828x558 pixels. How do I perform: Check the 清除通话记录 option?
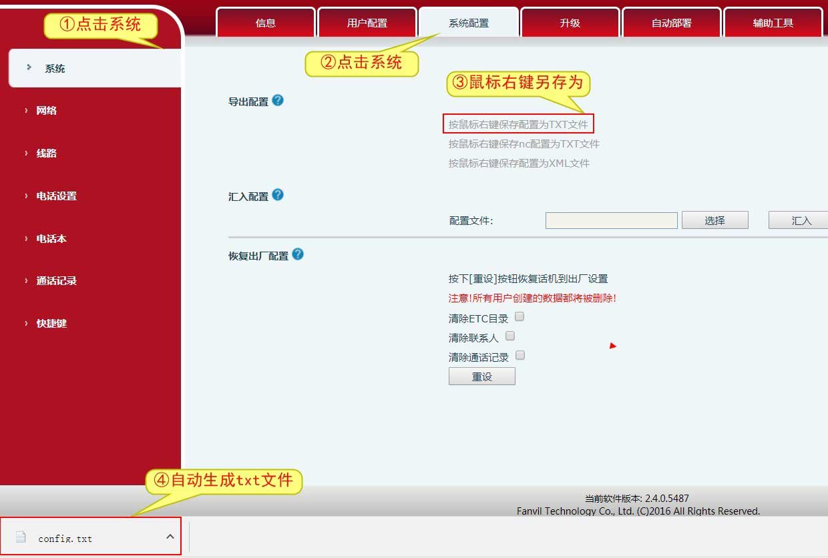(x=520, y=355)
